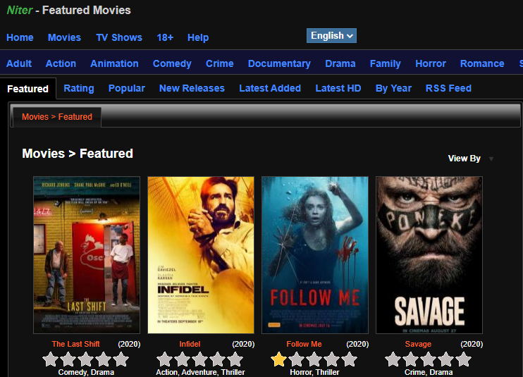Rate The Last Shift three stars
Image resolution: width=523 pixels, height=377 pixels.
pyautogui.click(x=86, y=359)
